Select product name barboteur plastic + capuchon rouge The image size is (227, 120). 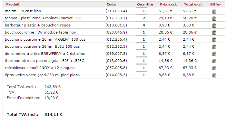pos(38,25)
